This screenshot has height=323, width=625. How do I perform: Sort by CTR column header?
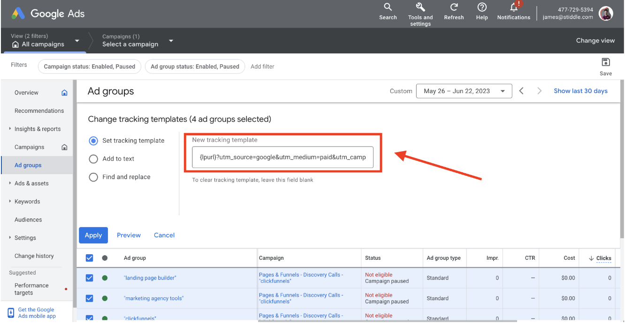[530, 258]
